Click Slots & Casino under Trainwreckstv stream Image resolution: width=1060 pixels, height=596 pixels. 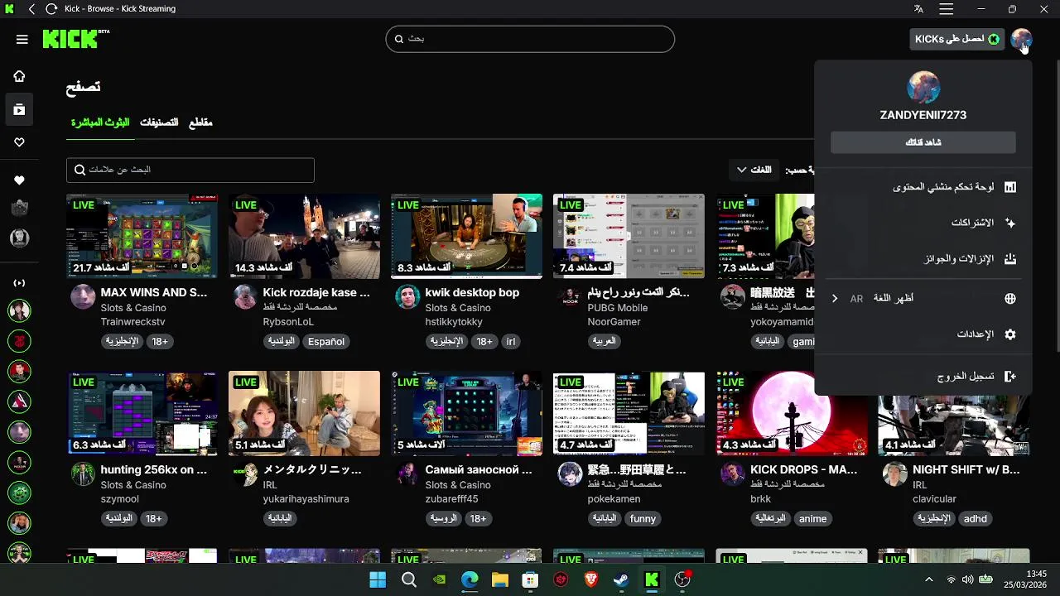[x=133, y=308]
